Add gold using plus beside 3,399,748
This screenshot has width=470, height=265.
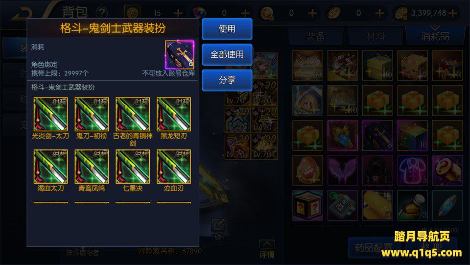[x=453, y=13]
